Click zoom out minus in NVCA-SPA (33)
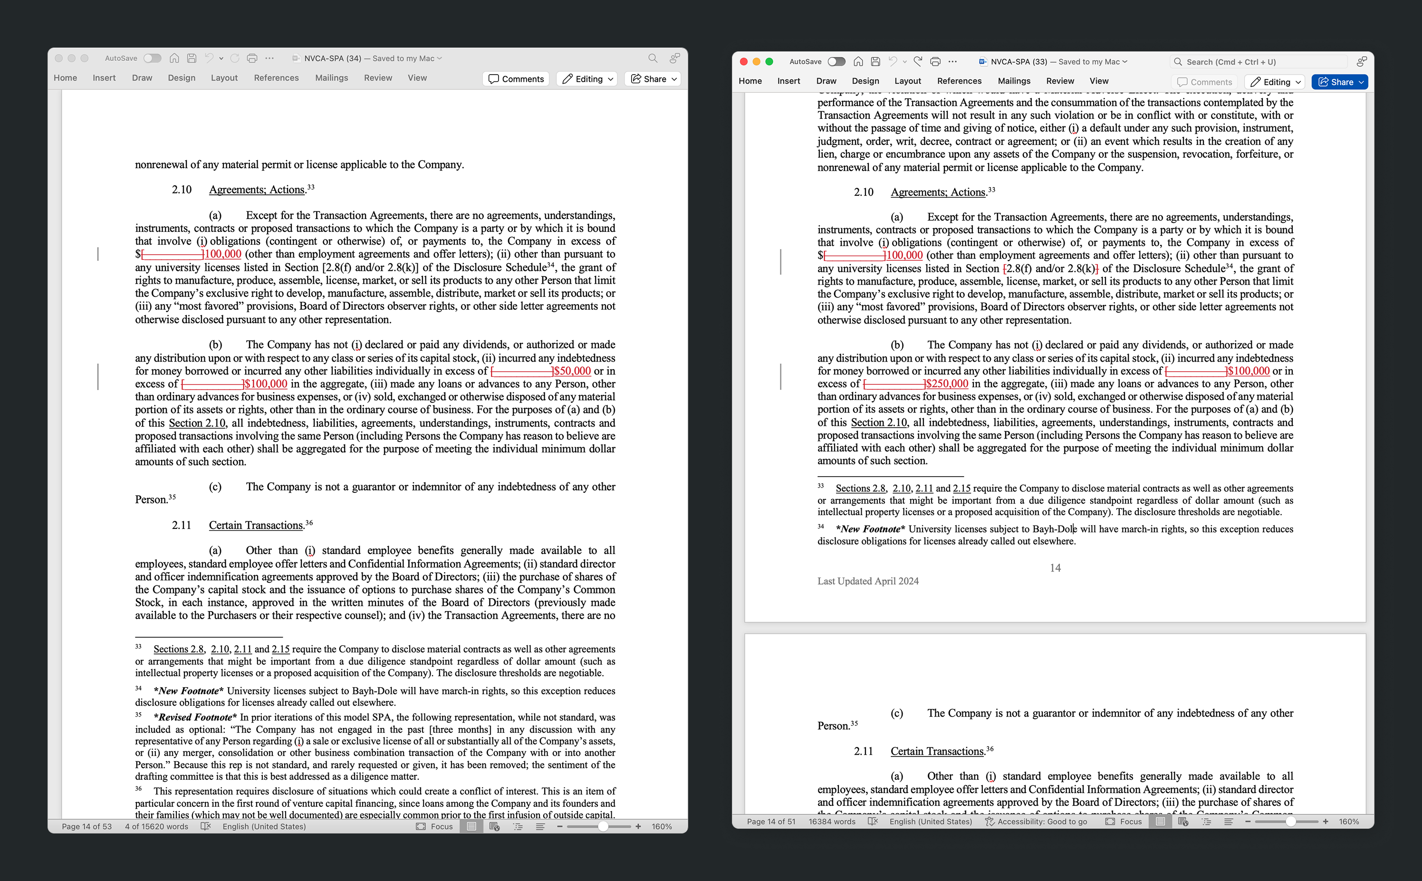Viewport: 1422px width, 881px height. 1248,822
